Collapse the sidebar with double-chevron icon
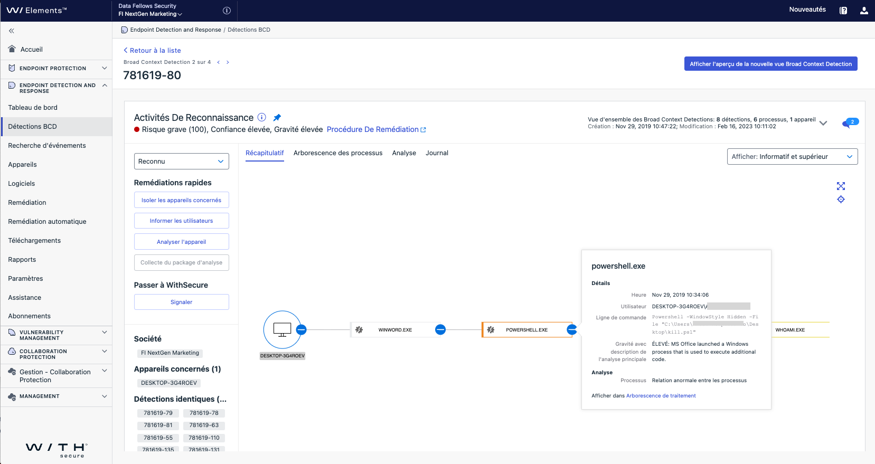Viewport: 875px width, 464px height. point(12,31)
